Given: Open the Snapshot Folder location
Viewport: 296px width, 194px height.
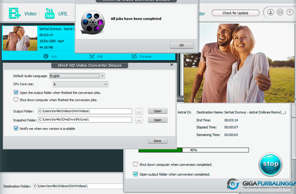Looking at the screenshot, I should pyautogui.click(x=158, y=120).
